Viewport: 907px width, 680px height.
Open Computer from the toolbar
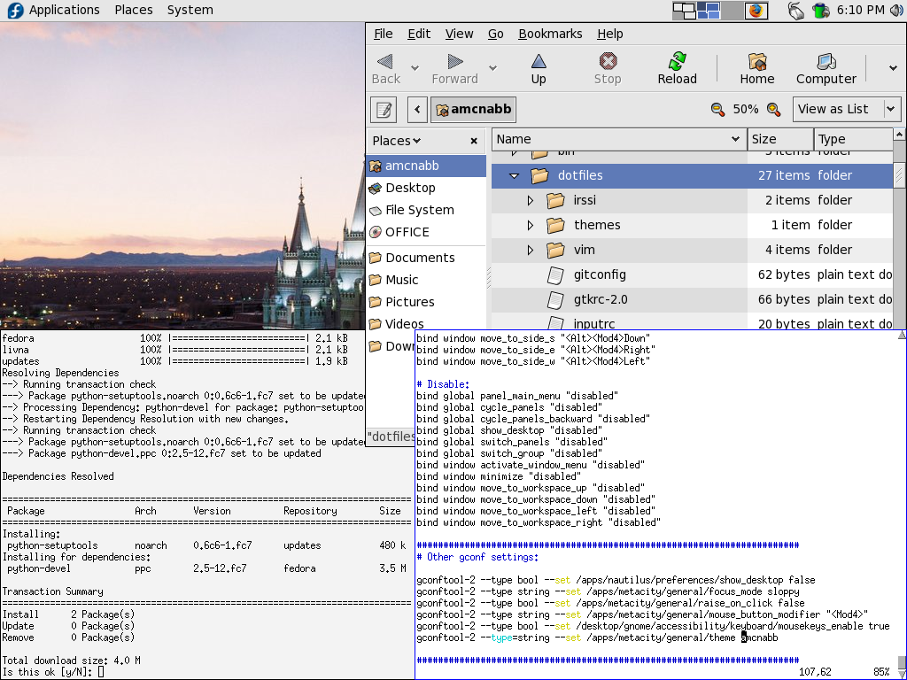[x=826, y=68]
